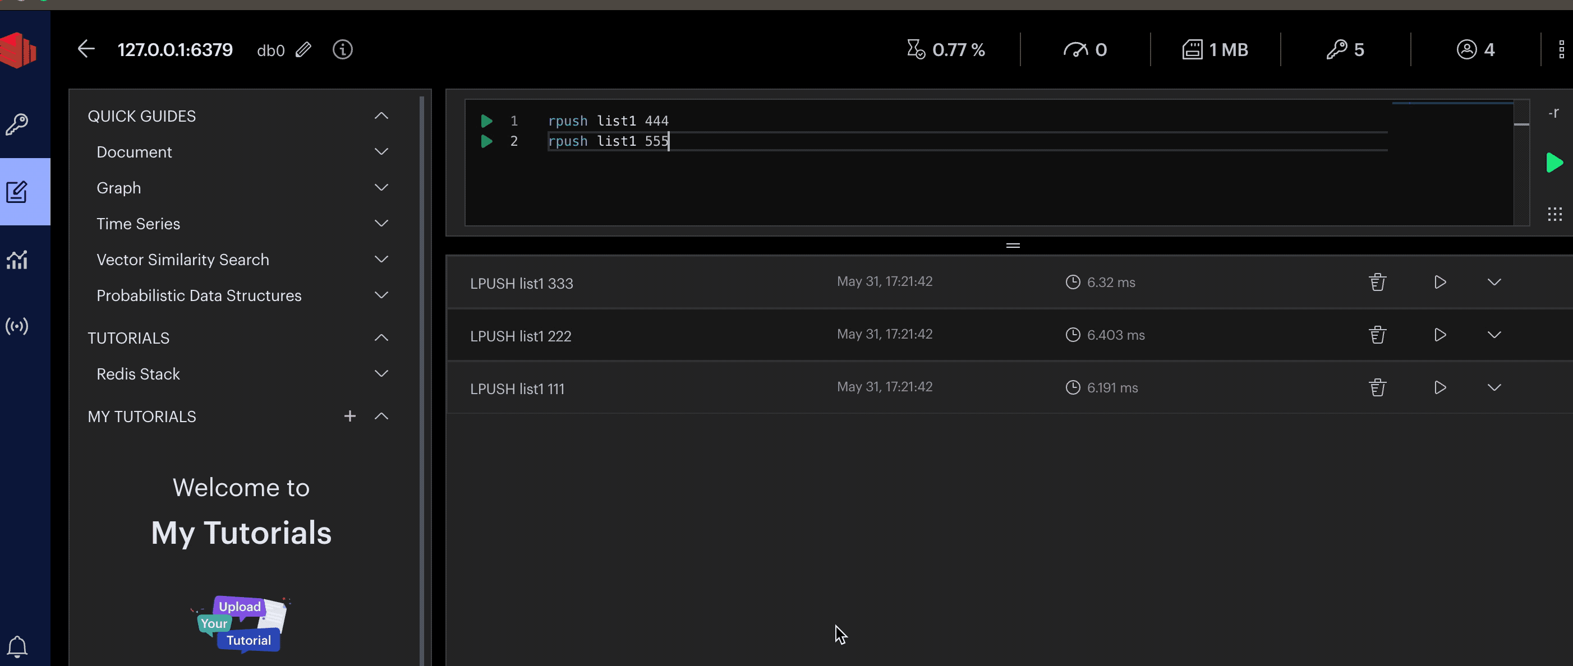
Task: Open the Browser key icon in sidebar
Action: [17, 124]
